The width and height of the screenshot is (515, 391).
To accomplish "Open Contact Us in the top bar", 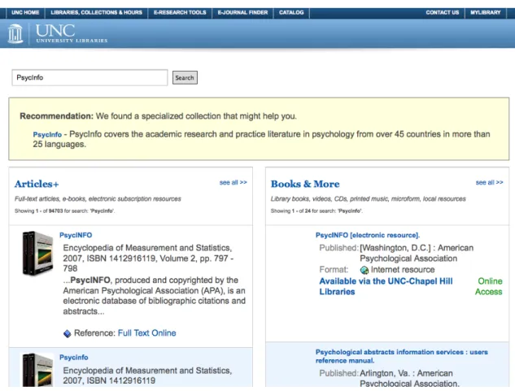I will coord(442,12).
